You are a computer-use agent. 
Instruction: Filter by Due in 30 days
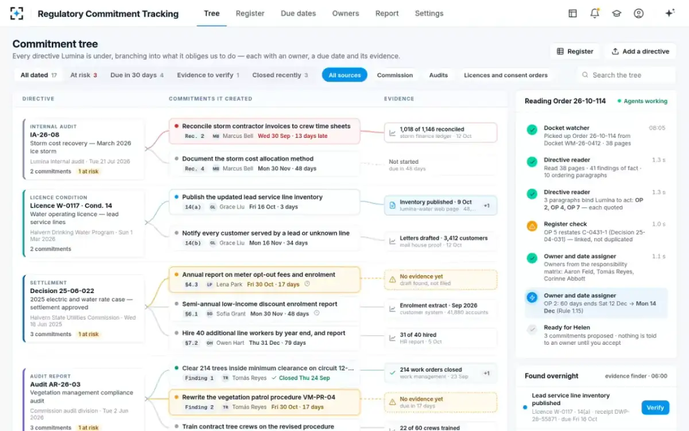(137, 75)
